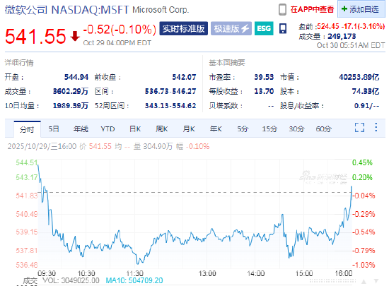Image resolution: width=389 pixels, height=286 pixels.
Task: Click the previous close value 542.07
Action: [x=184, y=77]
